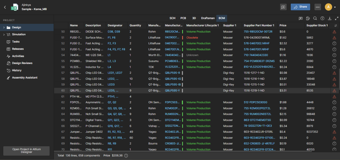The width and height of the screenshot is (340, 160).
Task: Click the Sample - Kame_MB project title
Action: [x=34, y=9]
